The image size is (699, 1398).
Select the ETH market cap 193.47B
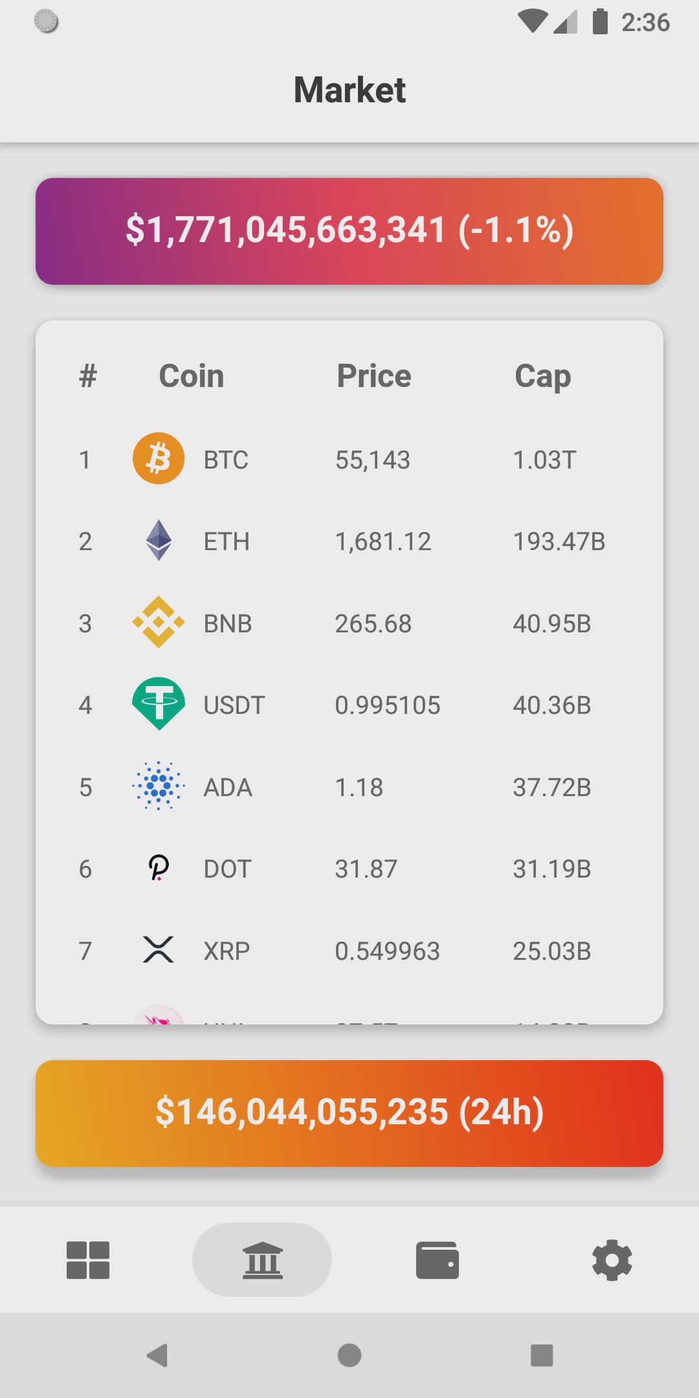[x=559, y=542]
